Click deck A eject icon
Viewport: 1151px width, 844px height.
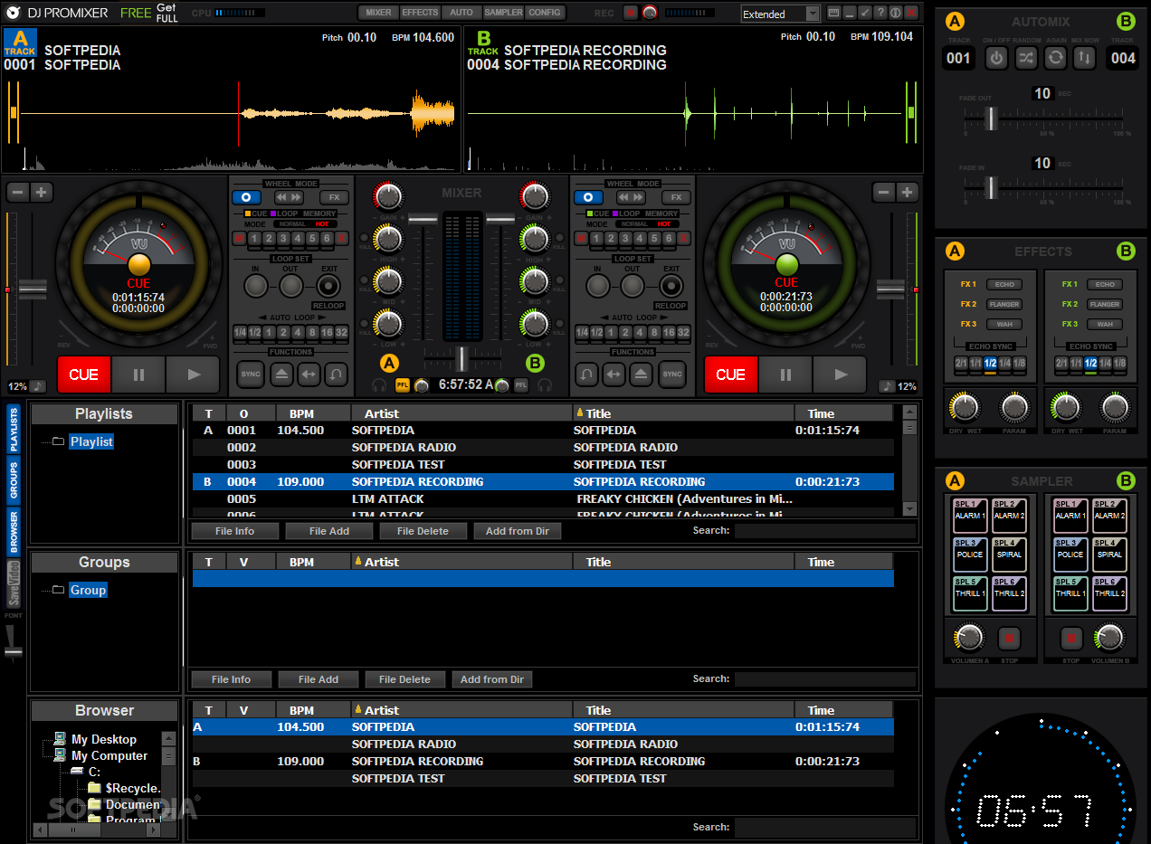tap(280, 374)
